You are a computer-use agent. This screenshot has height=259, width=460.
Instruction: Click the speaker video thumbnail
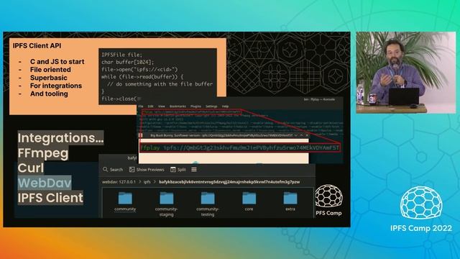coord(406,72)
